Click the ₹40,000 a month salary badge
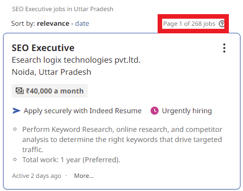The image size is (243, 191). (x=50, y=91)
